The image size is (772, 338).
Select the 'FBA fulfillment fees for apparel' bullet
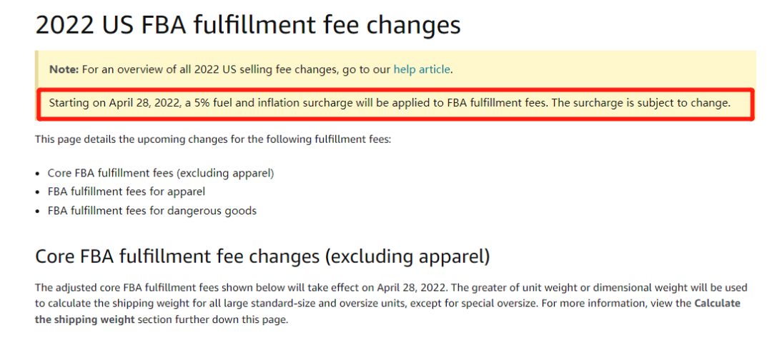pos(127,192)
